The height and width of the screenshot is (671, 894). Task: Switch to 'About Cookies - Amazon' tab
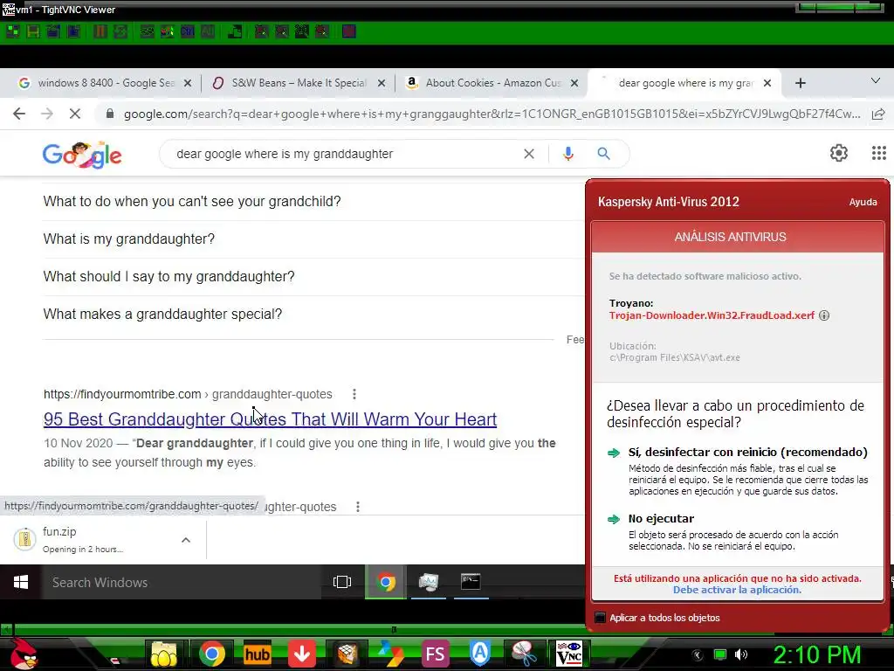493,83
